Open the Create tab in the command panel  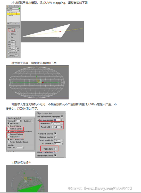tap(7, 6)
